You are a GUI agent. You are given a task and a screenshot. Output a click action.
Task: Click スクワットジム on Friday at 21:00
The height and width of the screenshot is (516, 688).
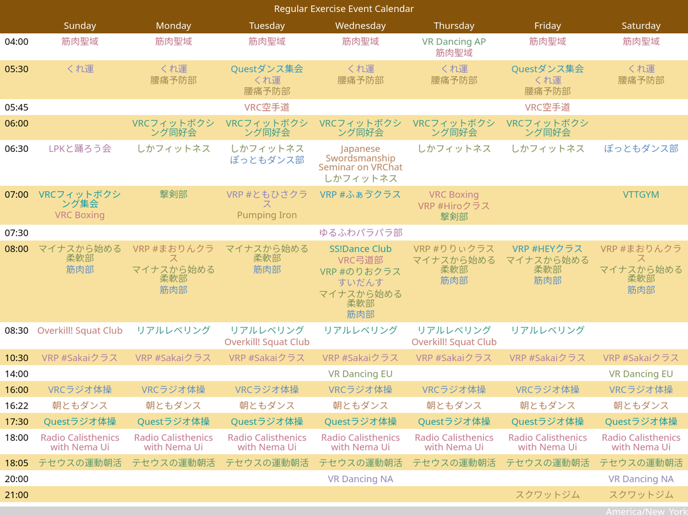548,495
